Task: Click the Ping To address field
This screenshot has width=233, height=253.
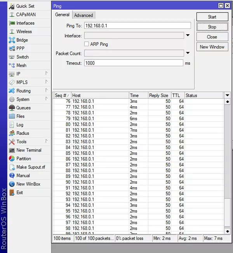Action: pyautogui.click(x=137, y=26)
